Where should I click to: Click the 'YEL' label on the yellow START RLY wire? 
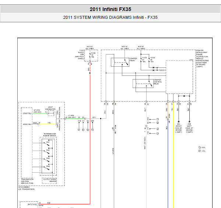(49, 123)
